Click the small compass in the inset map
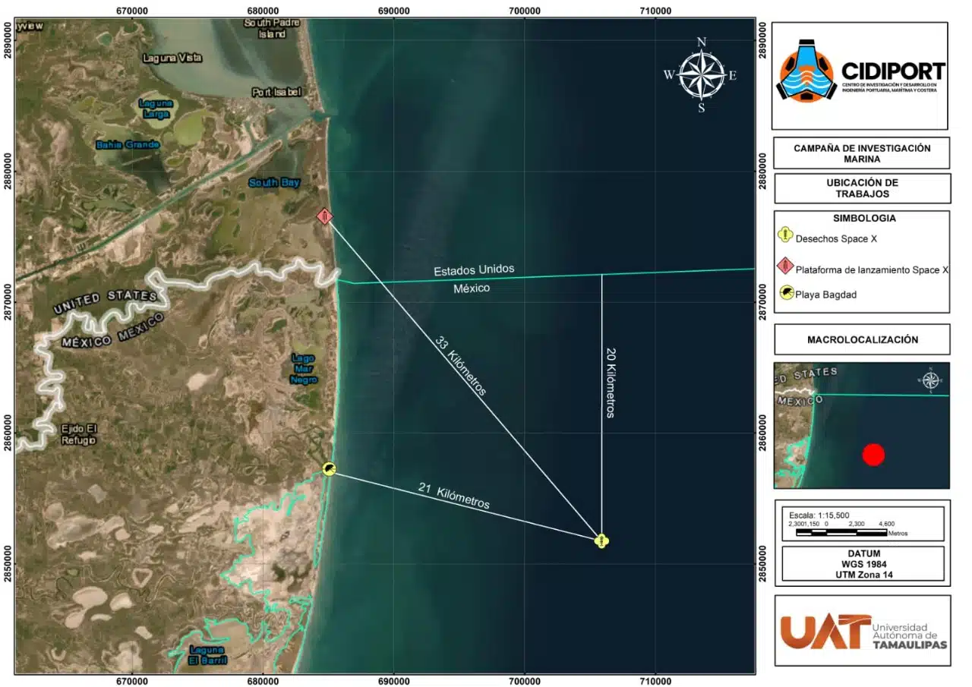The width and height of the screenshot is (972, 687). pos(930,380)
